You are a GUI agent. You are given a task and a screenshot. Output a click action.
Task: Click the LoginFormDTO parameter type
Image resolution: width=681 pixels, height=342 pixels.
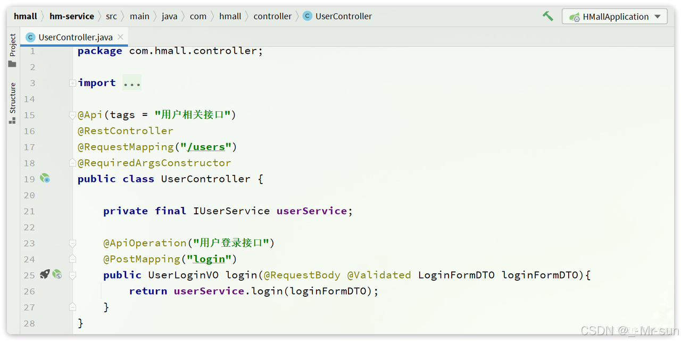pos(456,275)
